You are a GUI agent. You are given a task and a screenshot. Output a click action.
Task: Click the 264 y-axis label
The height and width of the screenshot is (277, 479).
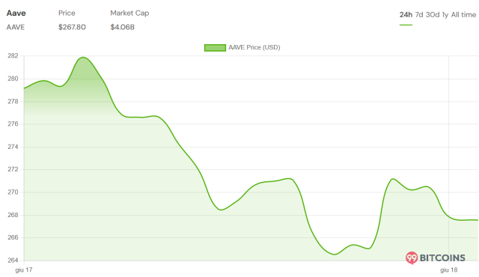tap(13, 261)
